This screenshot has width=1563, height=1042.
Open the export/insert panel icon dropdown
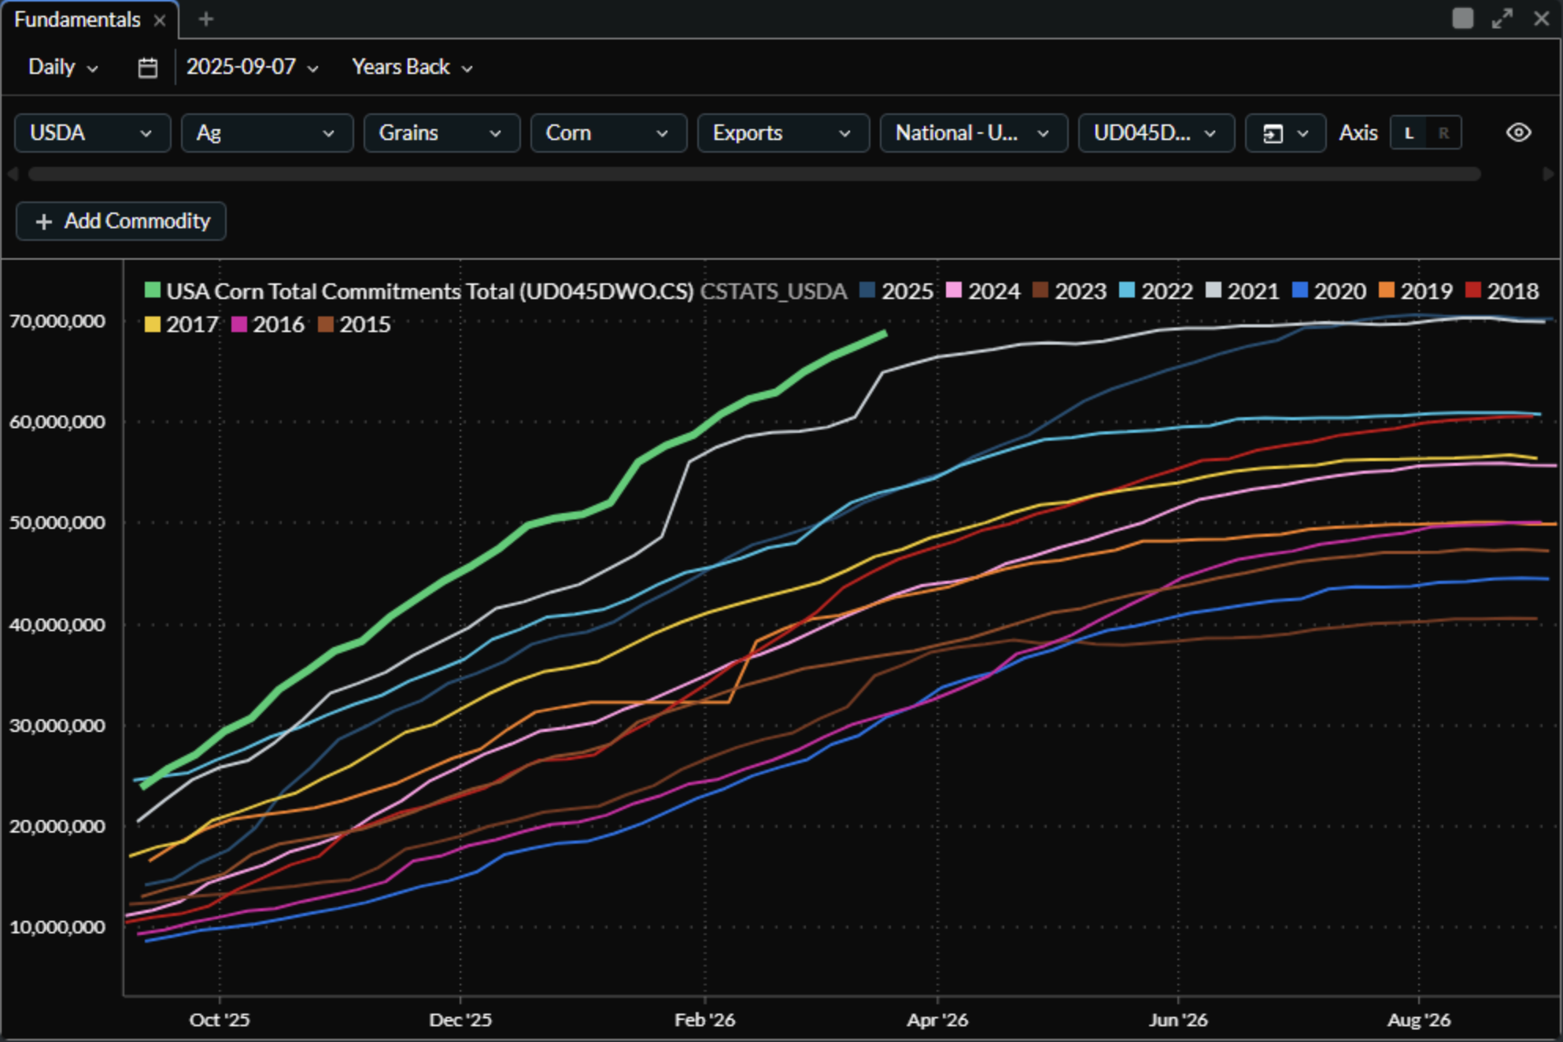coord(1284,133)
